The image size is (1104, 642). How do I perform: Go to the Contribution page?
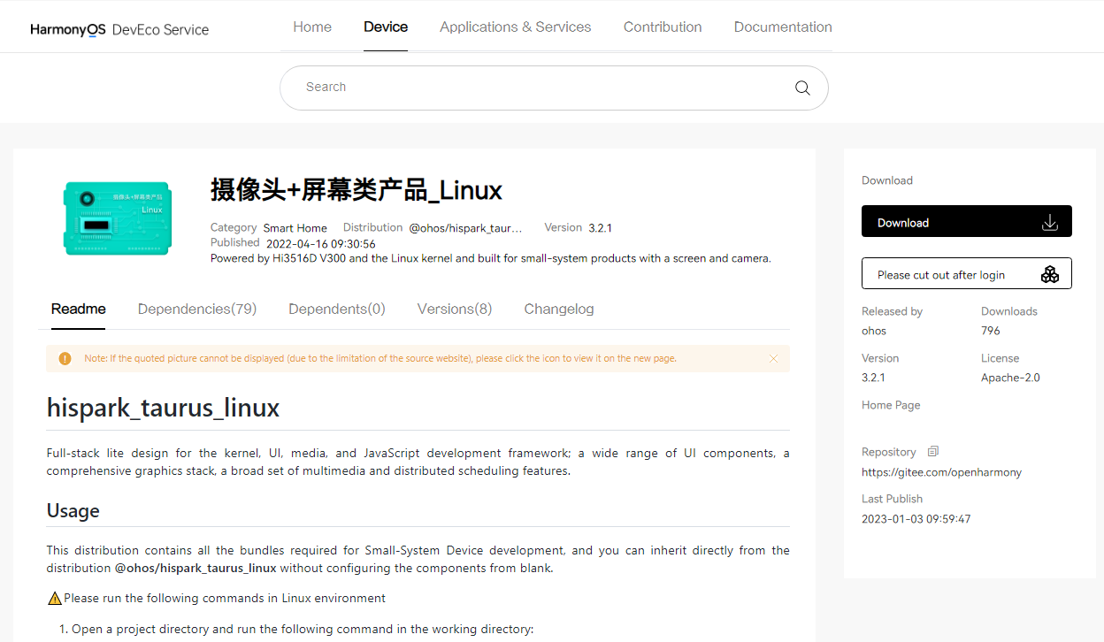[x=663, y=27]
